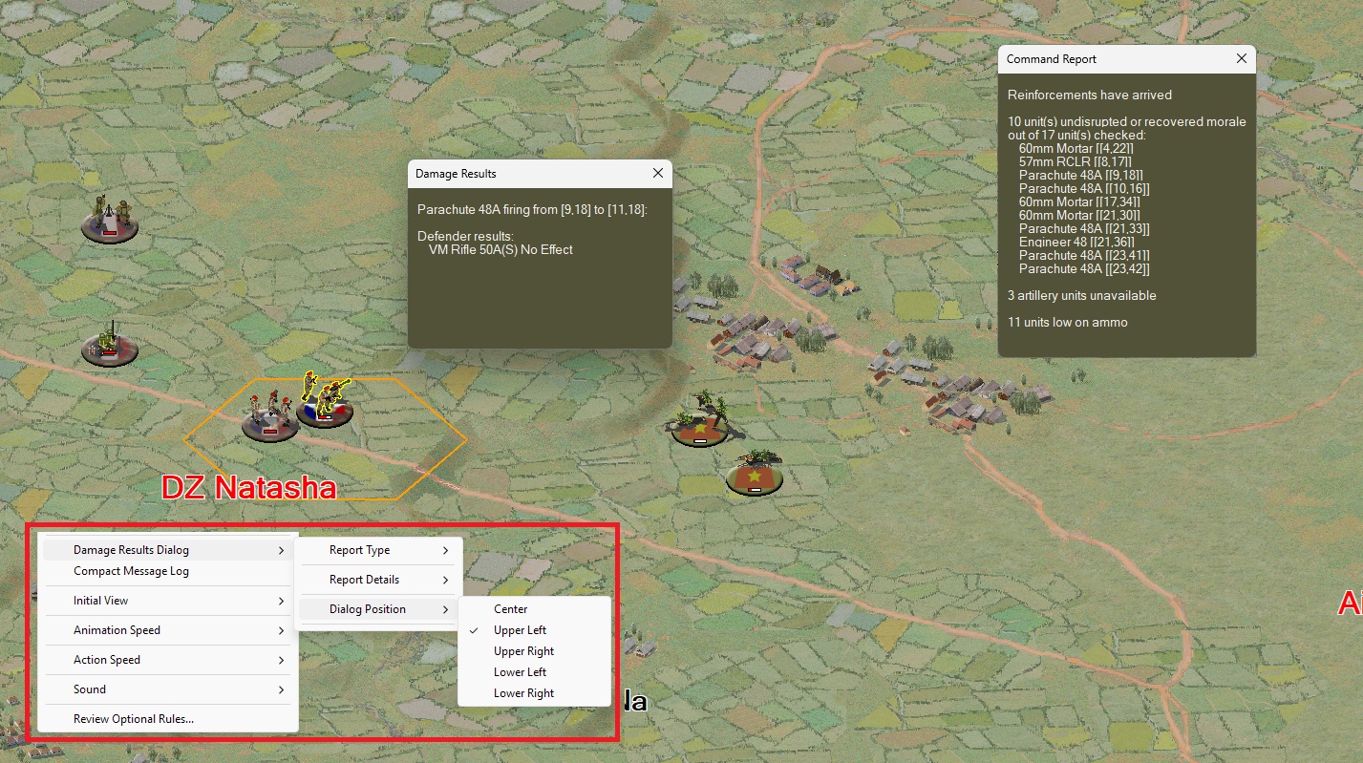1363x763 pixels.
Task: Expand the Animation Speed submenu
Action: [168, 630]
